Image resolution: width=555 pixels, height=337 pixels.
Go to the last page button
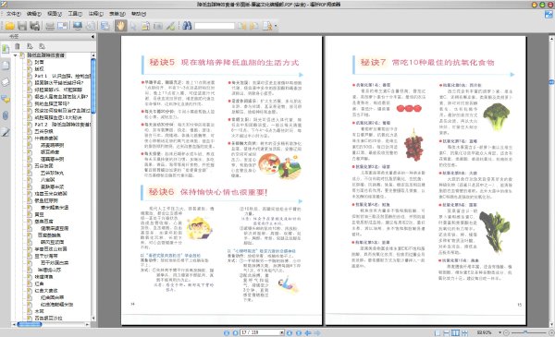tap(299, 332)
